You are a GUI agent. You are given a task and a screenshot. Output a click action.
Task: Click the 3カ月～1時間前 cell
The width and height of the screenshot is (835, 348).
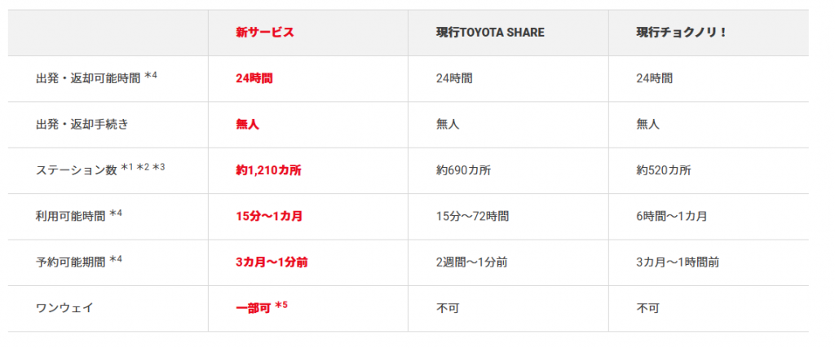point(678,262)
